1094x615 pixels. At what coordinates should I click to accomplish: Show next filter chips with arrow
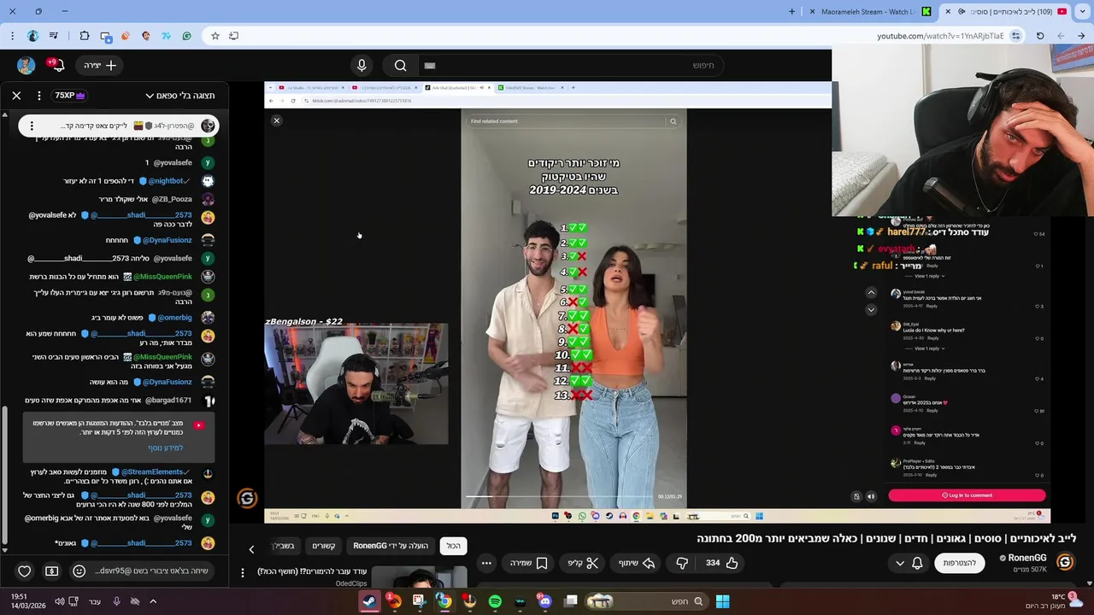coord(251,549)
